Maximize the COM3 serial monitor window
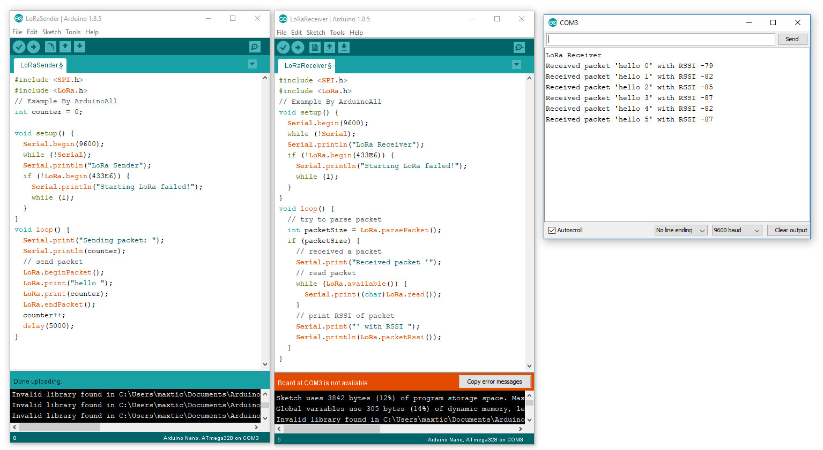 (x=773, y=22)
